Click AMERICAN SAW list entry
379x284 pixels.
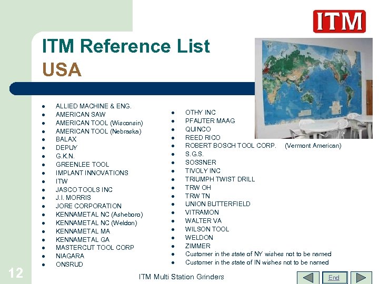click(81, 115)
